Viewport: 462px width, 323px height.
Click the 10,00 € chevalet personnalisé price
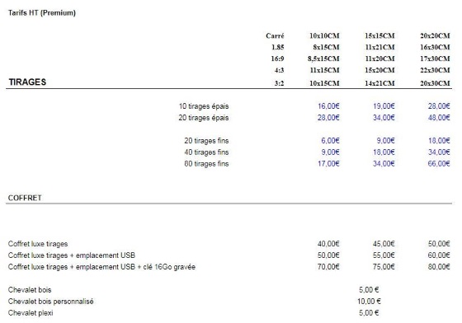click(x=369, y=302)
